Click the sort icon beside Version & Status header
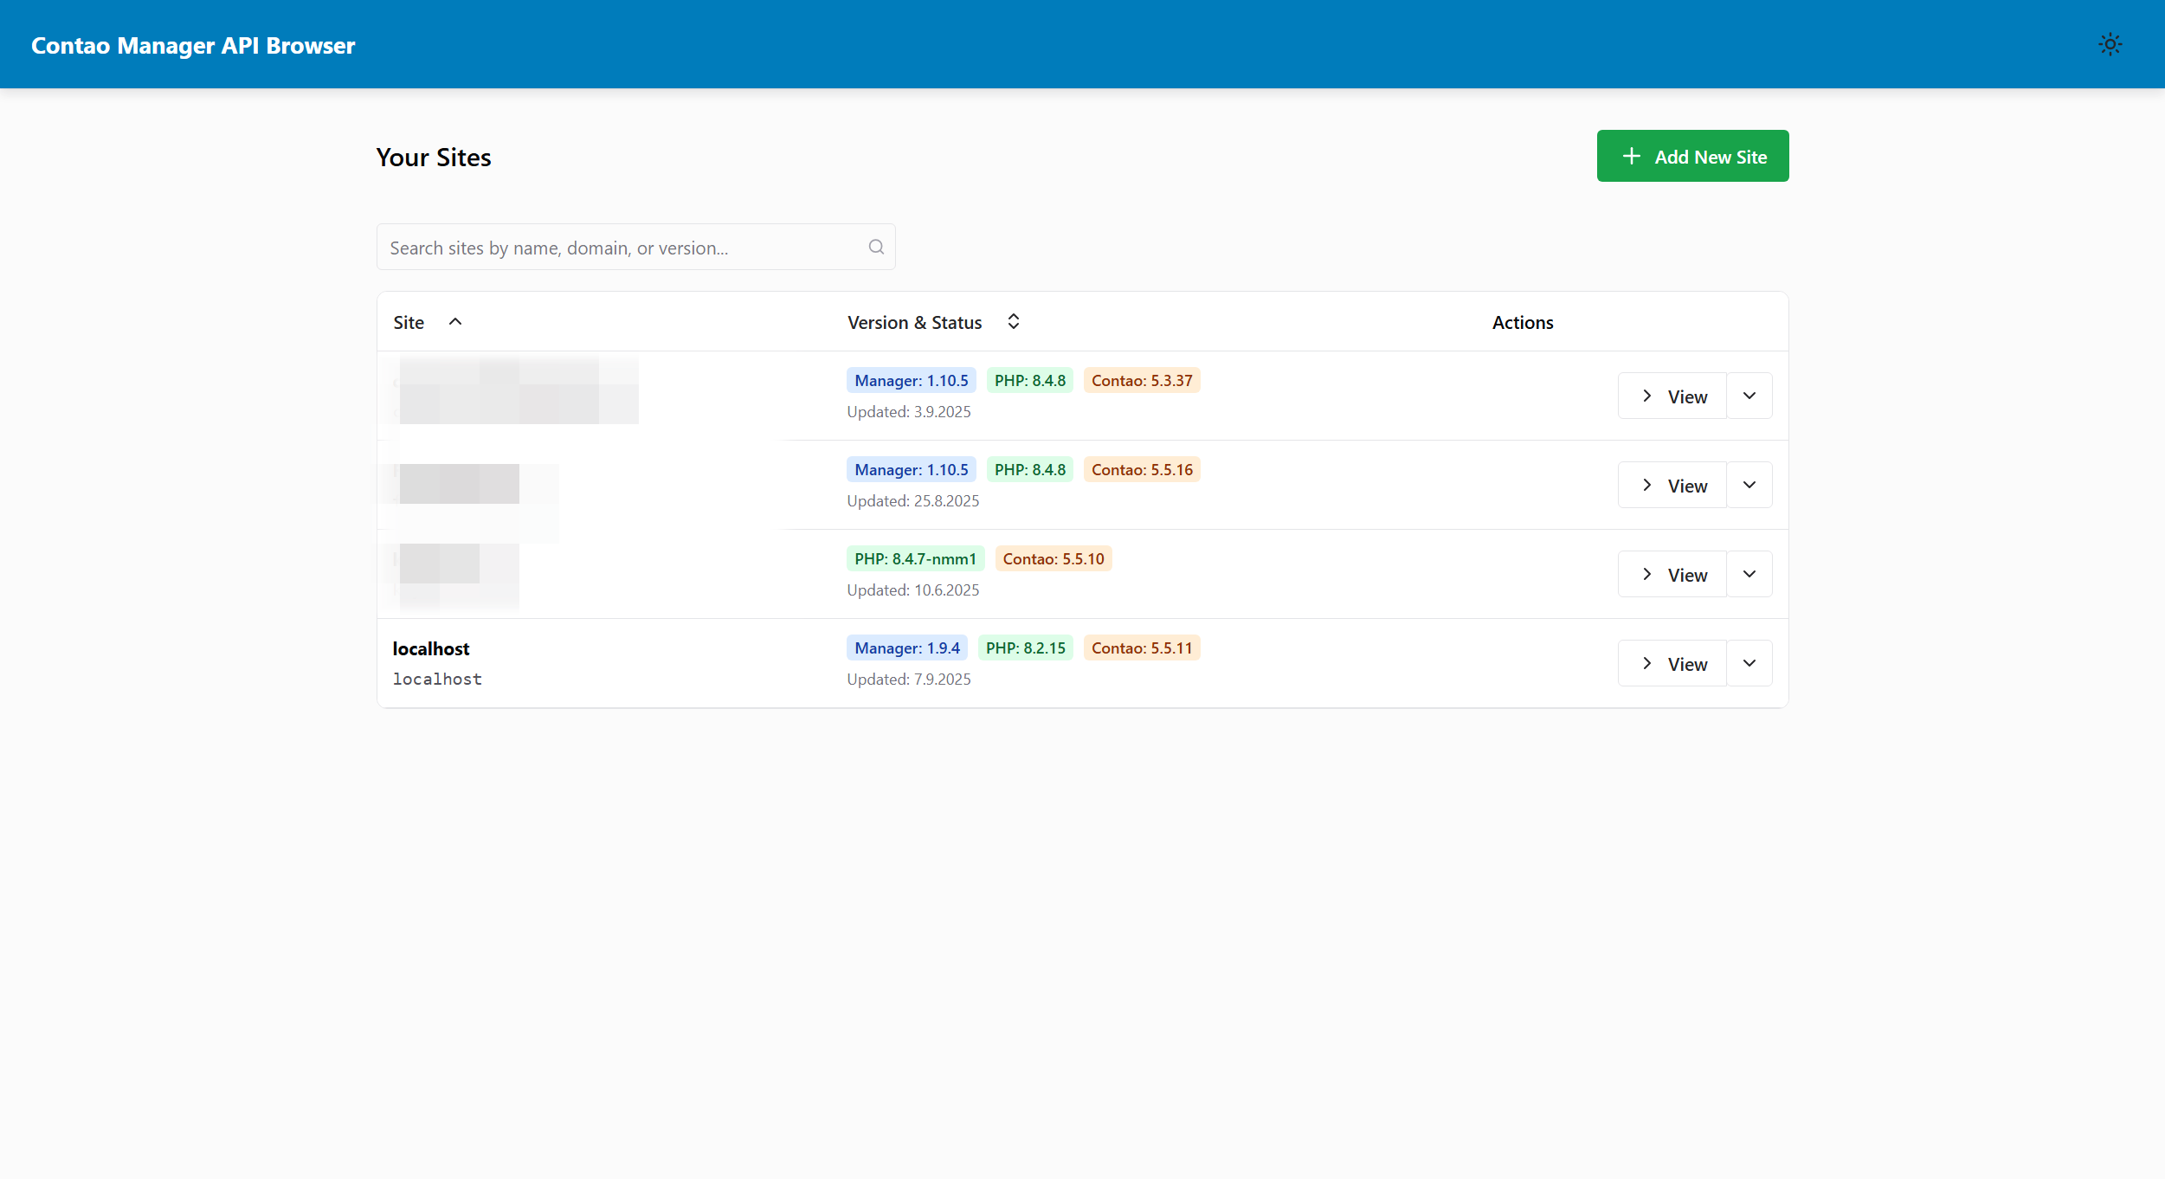 coord(1013,321)
